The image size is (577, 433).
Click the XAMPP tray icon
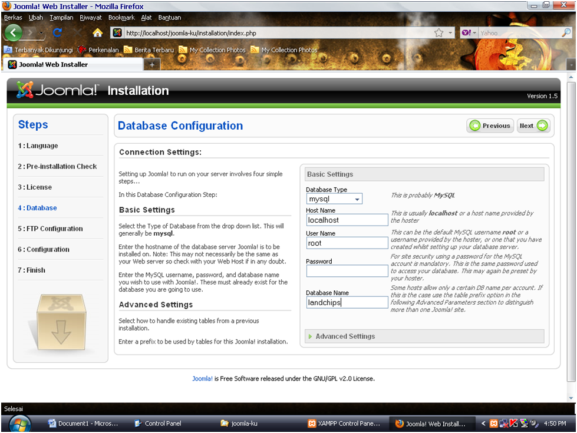(x=493, y=424)
